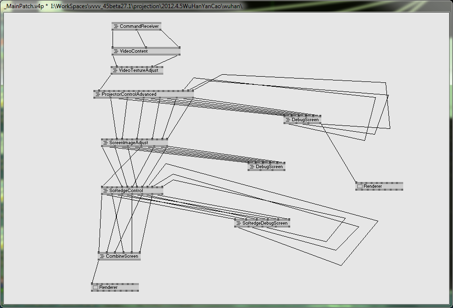Screen dimensions: 453x308
Task: Click the subpatch icon on CommandReceiver node
Action: [116, 26]
